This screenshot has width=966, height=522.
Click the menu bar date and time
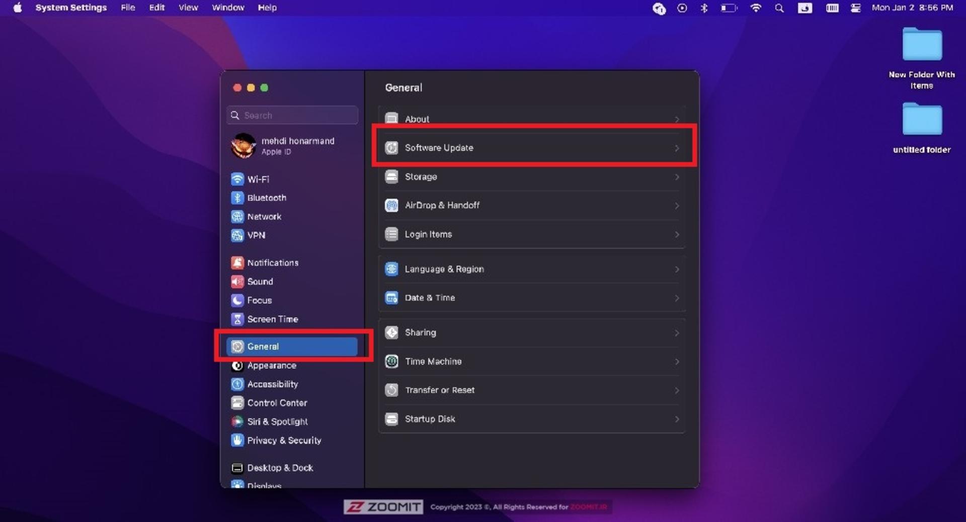(912, 8)
